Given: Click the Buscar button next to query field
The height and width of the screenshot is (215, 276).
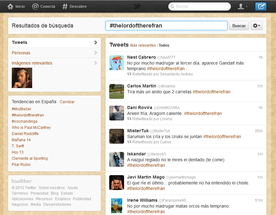Looking at the screenshot, I should tap(239, 26).
